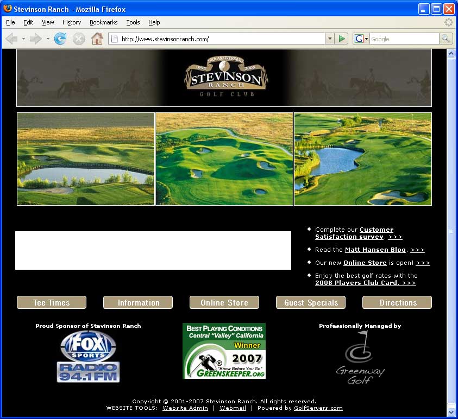Click the >>> link after Matt Hansen Blog
The width and height of the screenshot is (458, 419).
417,250
